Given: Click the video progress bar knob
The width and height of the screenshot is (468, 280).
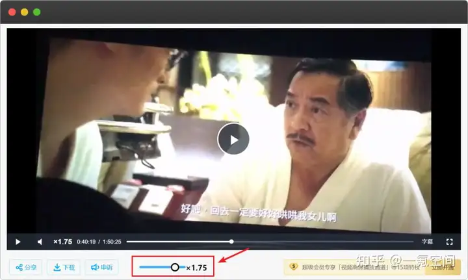Looking at the screenshot, I should coord(231,242).
